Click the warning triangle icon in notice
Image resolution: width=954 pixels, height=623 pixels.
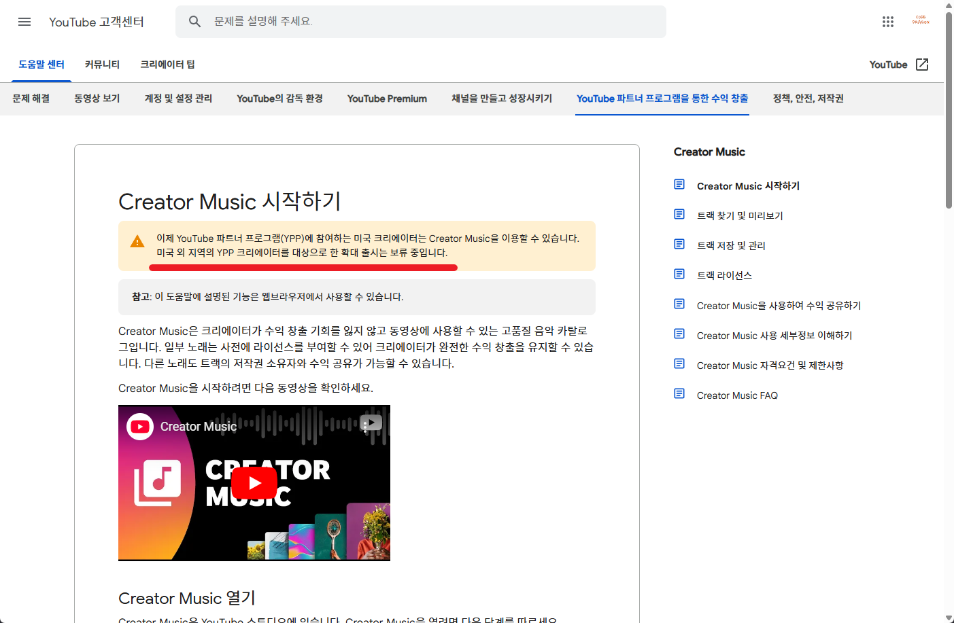click(x=137, y=242)
